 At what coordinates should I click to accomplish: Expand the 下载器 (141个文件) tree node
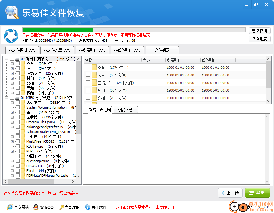point(12,137)
